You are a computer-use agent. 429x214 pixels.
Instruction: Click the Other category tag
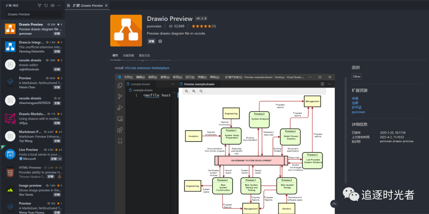point(356,76)
